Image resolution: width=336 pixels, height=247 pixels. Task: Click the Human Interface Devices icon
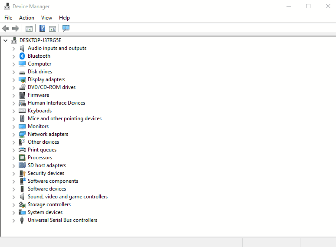pyautogui.click(x=22, y=103)
